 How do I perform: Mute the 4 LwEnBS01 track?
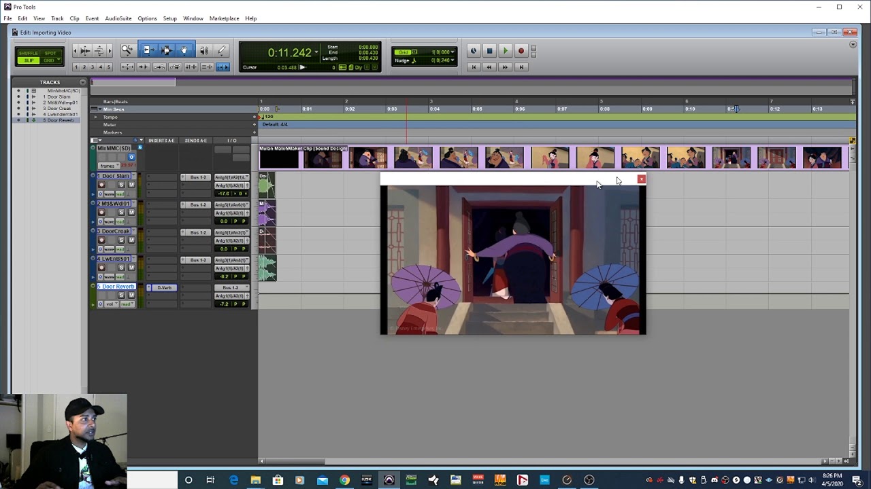click(x=132, y=268)
